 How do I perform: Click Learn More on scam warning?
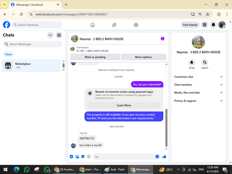tap(124, 105)
